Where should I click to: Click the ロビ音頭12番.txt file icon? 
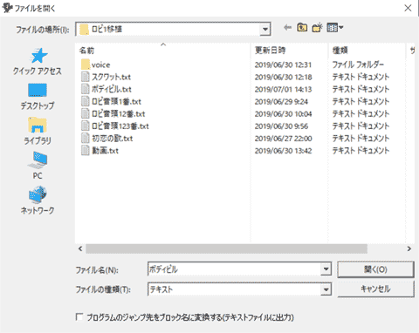coord(86,113)
